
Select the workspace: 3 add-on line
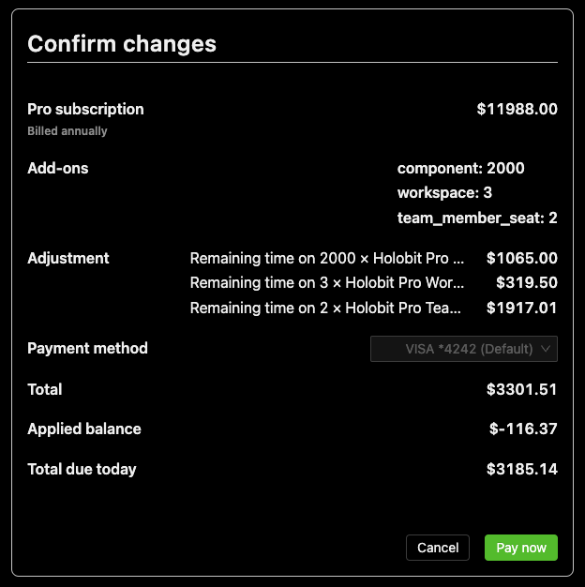click(x=444, y=193)
